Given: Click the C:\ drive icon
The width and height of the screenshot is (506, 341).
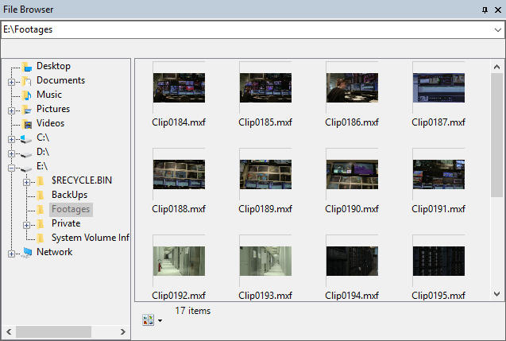Looking at the screenshot, I should pos(28,138).
